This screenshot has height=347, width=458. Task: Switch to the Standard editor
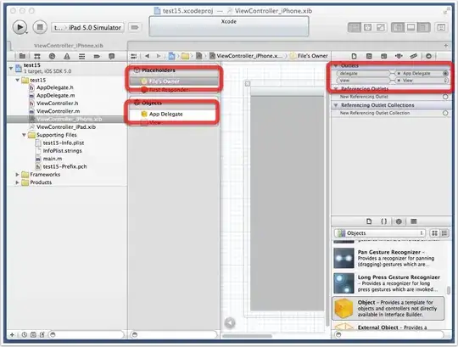coord(355,27)
